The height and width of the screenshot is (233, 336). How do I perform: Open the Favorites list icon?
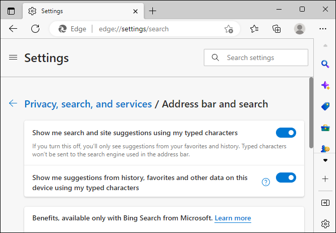[x=254, y=29]
